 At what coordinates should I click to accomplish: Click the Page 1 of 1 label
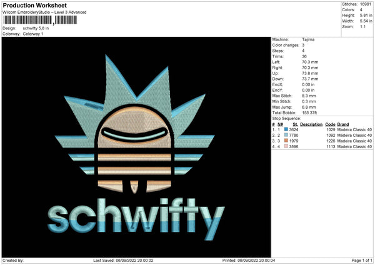[362, 260]
